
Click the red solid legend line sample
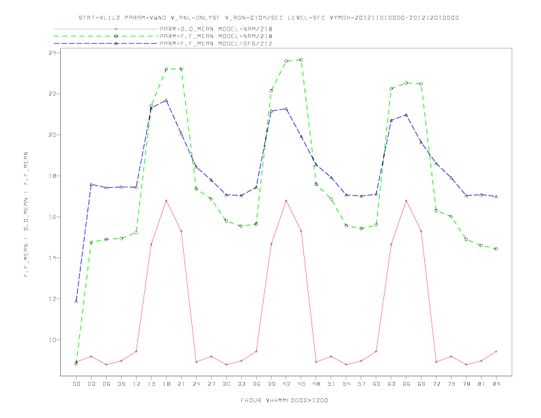point(106,29)
